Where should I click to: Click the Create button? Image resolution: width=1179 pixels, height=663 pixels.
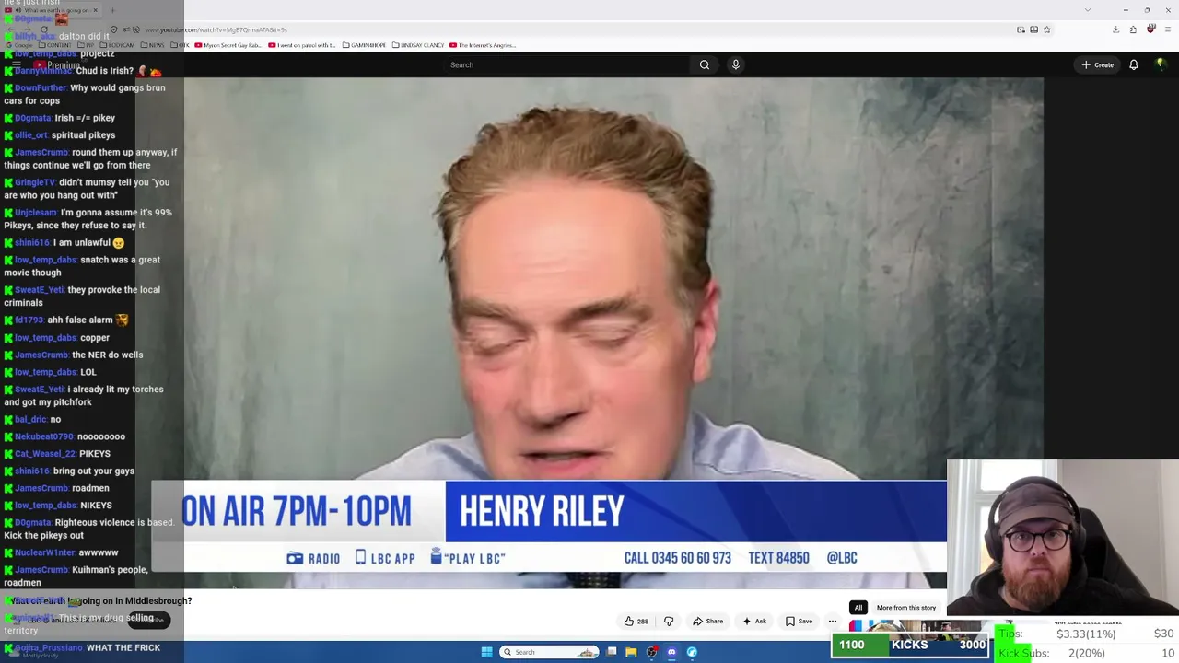1098,64
